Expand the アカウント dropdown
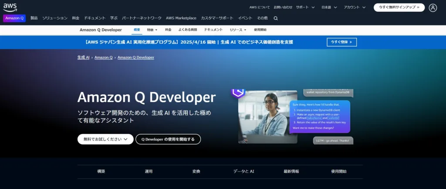The image size is (446, 189). coord(355,7)
